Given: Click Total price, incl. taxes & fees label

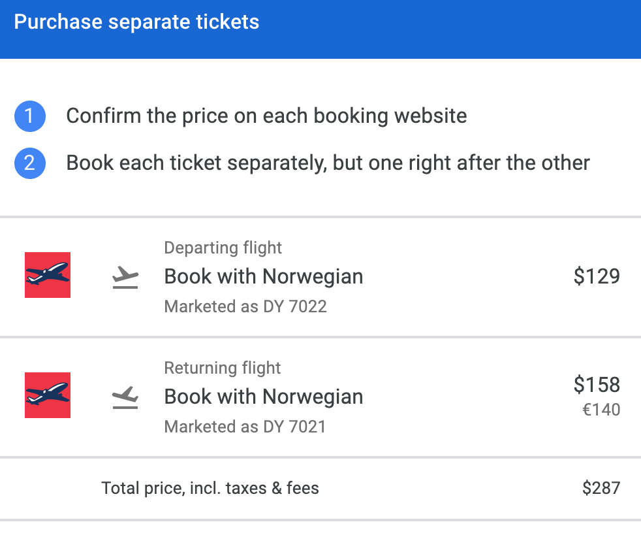Looking at the screenshot, I should pos(210,488).
